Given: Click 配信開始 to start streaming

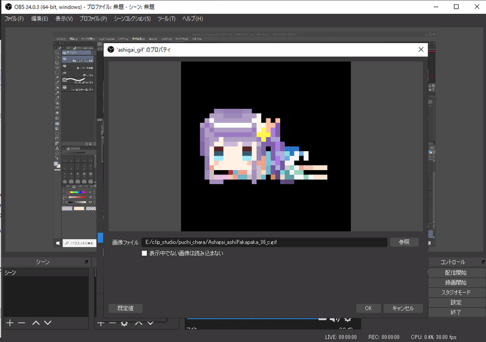Looking at the screenshot, I should pyautogui.click(x=456, y=273).
